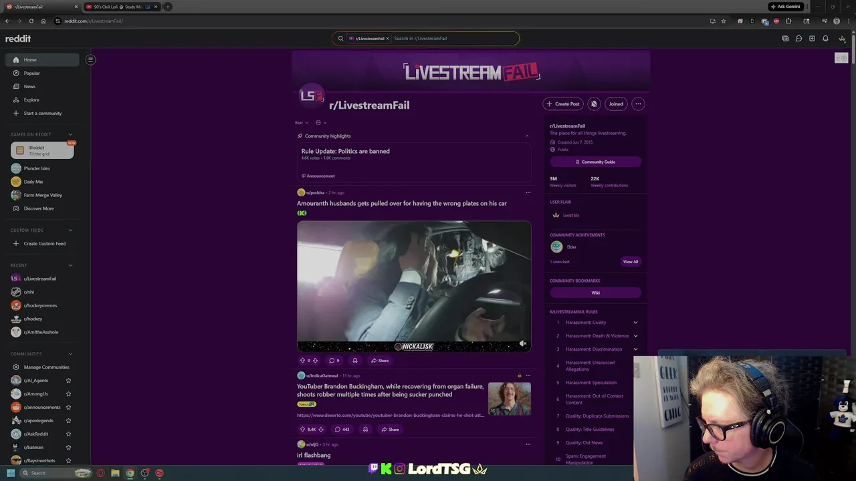Screen dimensions: 856x481
Task: Click the Create Post button
Action: [563, 104]
